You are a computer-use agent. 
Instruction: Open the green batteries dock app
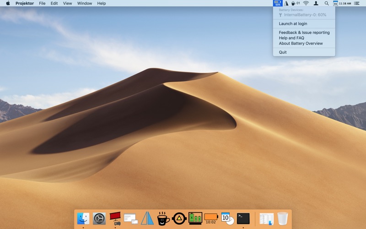[195, 218]
